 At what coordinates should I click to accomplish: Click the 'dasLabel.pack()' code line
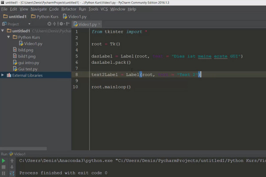111,62
